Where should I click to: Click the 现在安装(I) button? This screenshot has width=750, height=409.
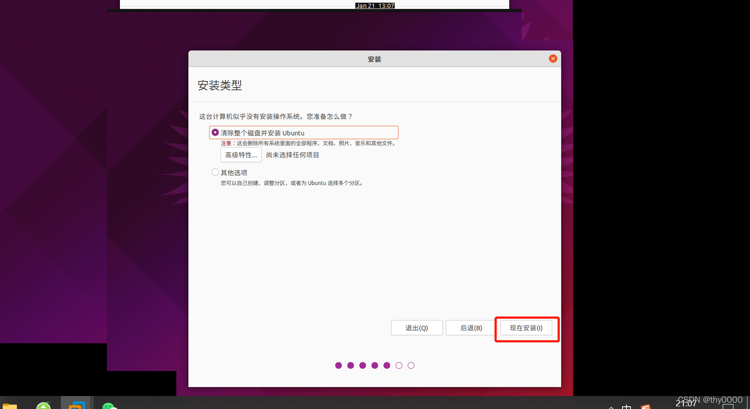pos(526,328)
